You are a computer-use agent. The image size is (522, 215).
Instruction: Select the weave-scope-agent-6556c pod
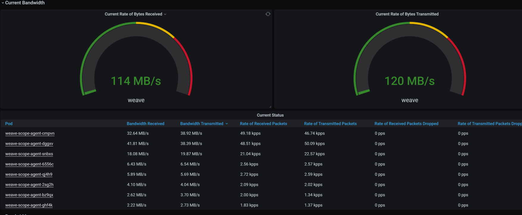click(x=29, y=164)
